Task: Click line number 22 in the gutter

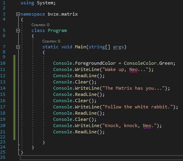Action: 3,137
